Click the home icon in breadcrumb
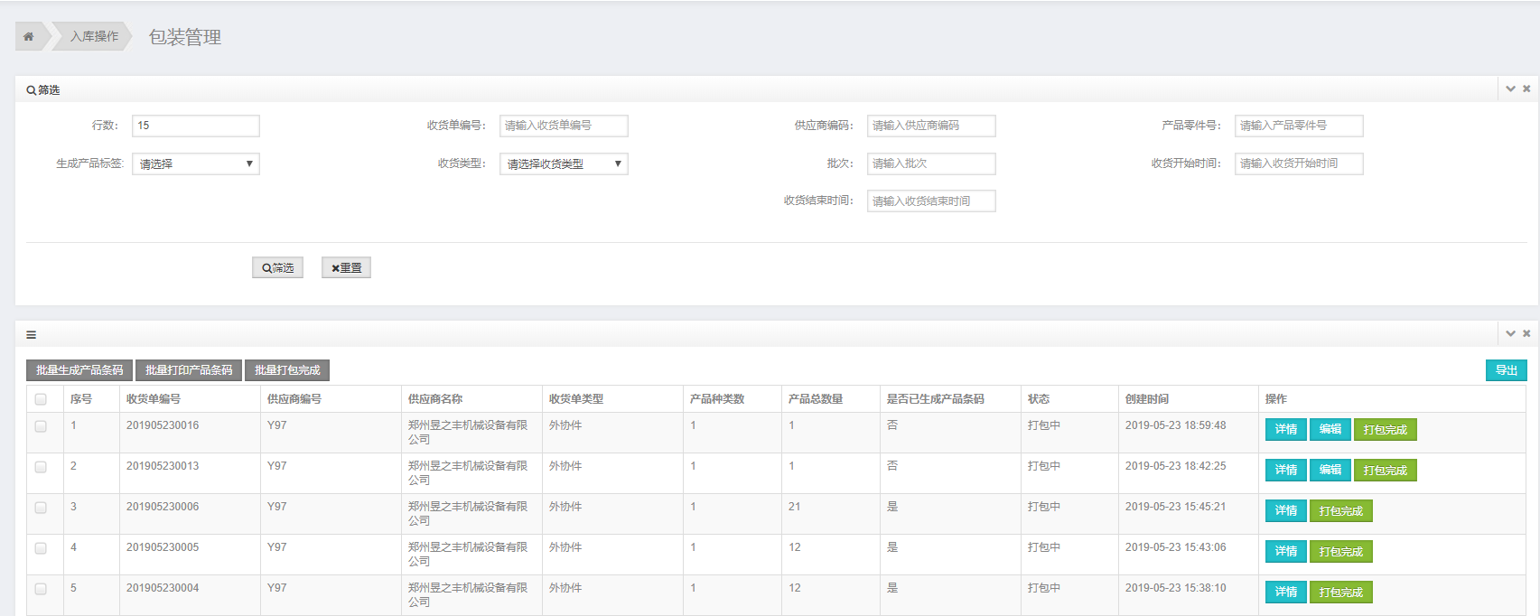Viewport: 1540px width, 616px height. coord(29,36)
